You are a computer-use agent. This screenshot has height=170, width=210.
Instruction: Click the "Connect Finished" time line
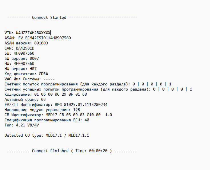(72, 151)
